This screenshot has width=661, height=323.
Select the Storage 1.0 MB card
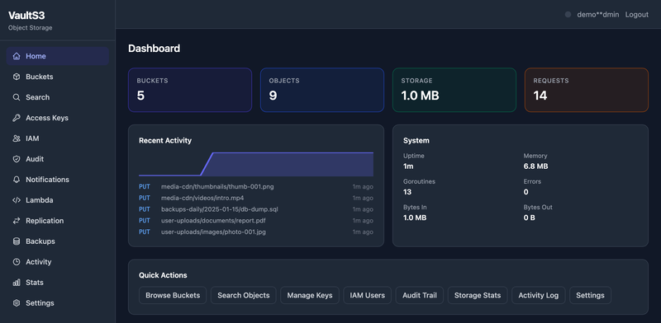[454, 90]
